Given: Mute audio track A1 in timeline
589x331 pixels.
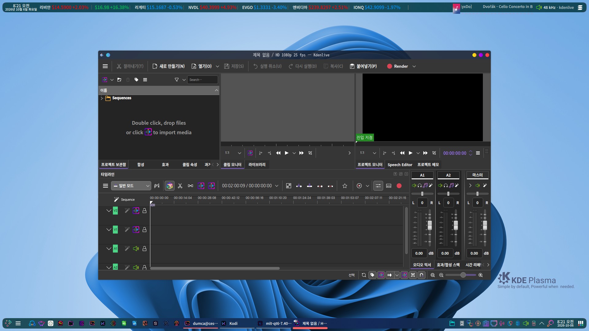Looking at the screenshot, I should (x=136, y=249).
